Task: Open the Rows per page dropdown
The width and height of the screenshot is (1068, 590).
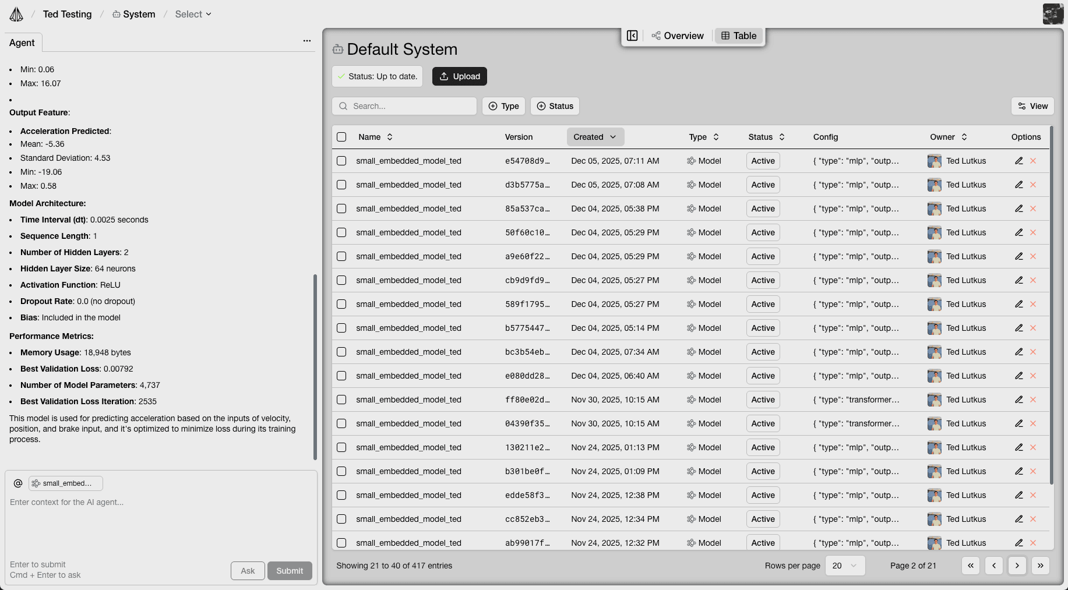Action: point(845,566)
